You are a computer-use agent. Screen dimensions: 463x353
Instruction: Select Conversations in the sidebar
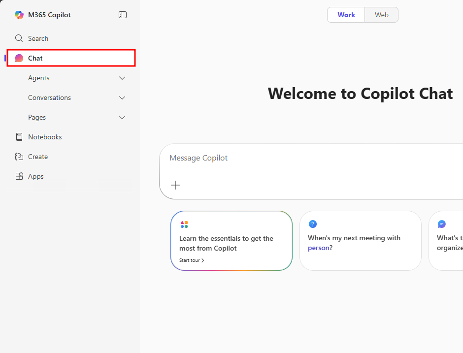(x=49, y=97)
